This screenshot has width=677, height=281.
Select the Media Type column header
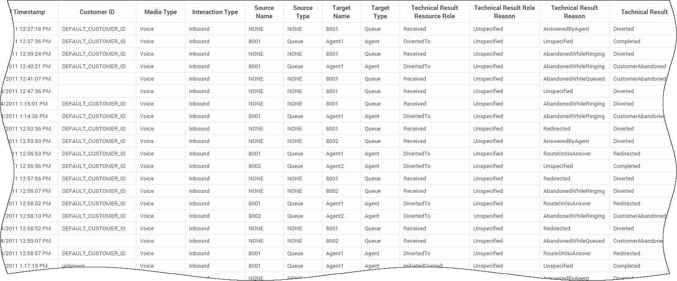click(x=160, y=12)
